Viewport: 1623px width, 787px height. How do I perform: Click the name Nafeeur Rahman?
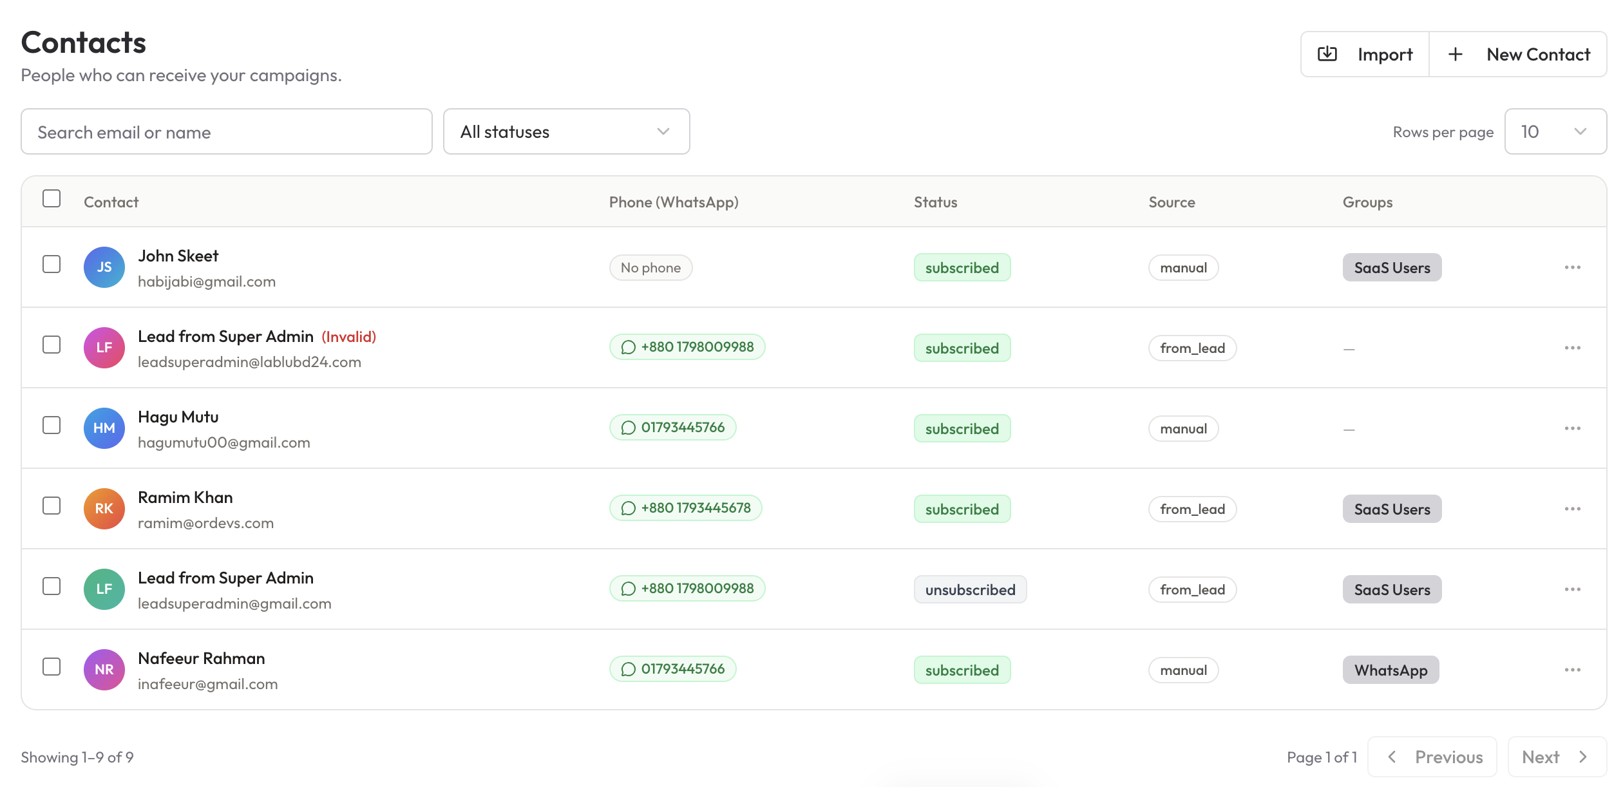202,658
